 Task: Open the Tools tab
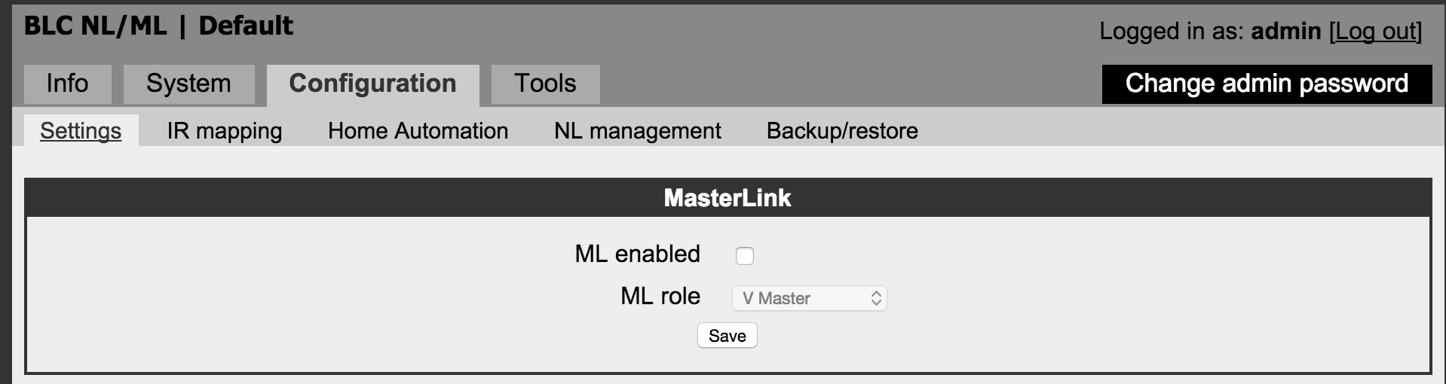(545, 84)
